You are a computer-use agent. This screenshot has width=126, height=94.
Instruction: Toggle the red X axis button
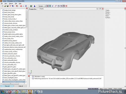point(48,6)
